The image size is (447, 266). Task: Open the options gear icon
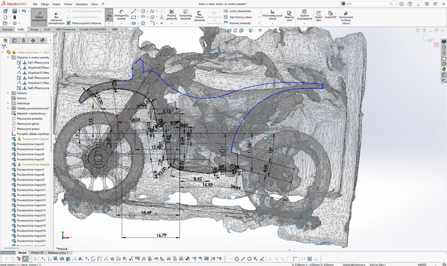point(15,23)
